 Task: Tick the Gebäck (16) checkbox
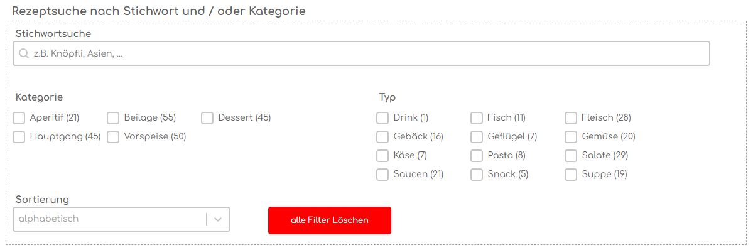tap(382, 136)
